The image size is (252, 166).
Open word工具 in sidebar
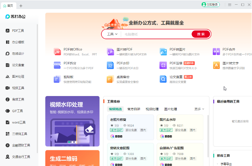pos(15,122)
